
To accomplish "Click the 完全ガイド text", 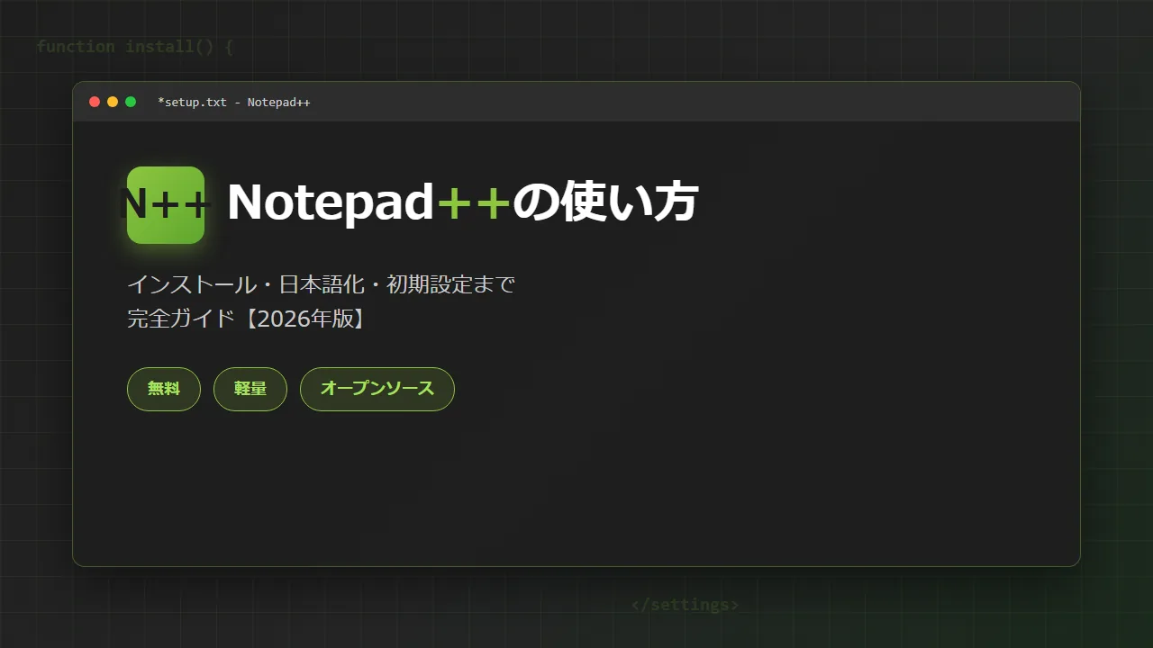I will (180, 319).
